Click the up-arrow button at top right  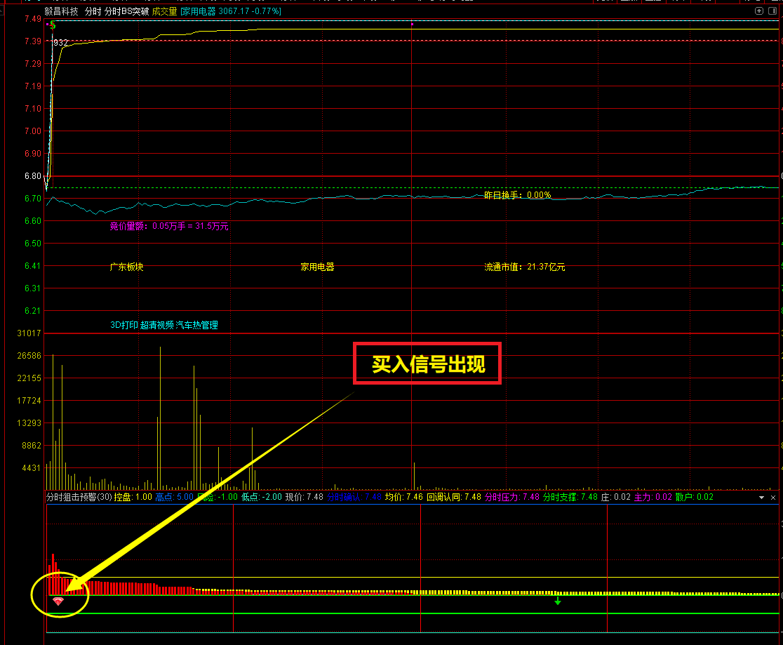click(758, 11)
